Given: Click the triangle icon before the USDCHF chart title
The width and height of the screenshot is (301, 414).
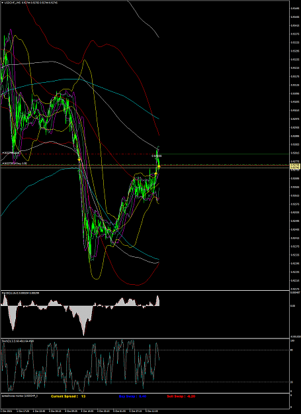Looking at the screenshot, I should [3, 3].
